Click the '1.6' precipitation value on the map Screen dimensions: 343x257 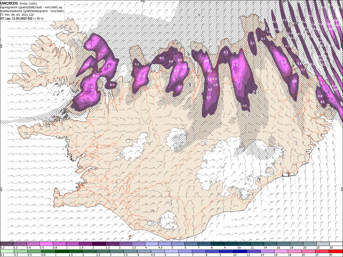pos(108,67)
